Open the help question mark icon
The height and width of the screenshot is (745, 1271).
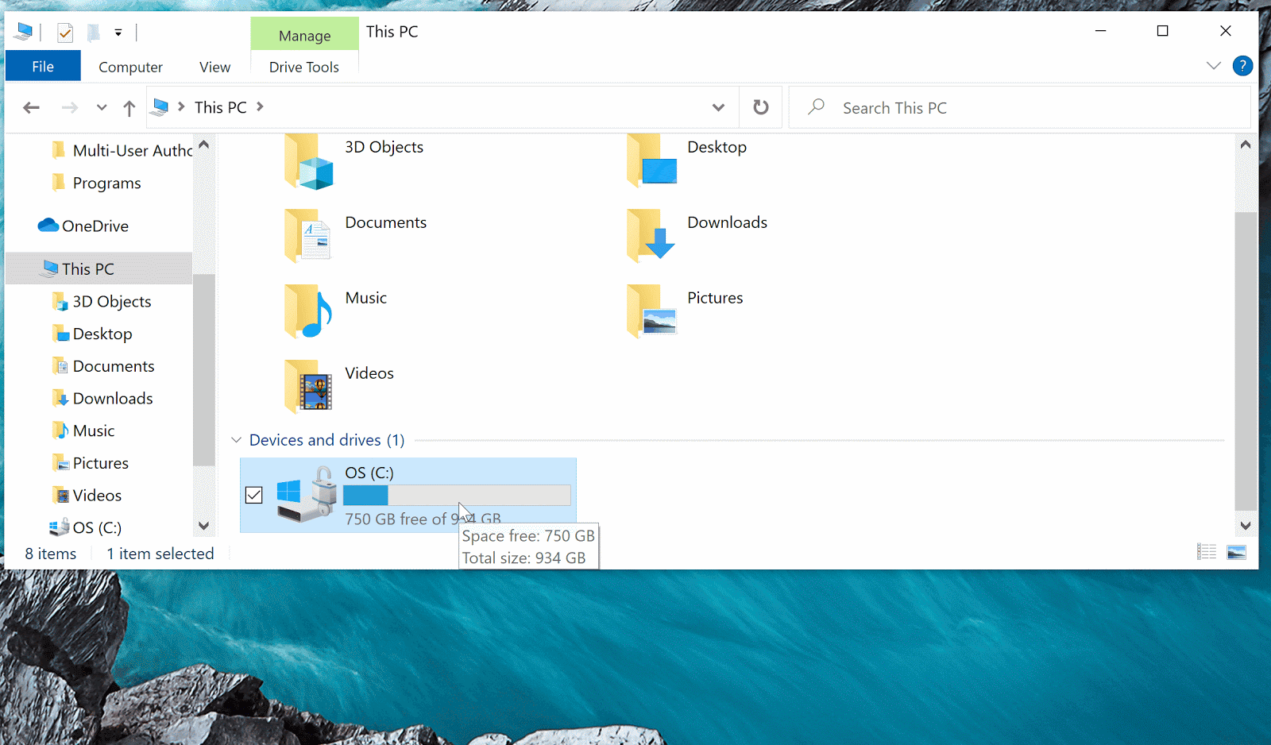(x=1242, y=66)
